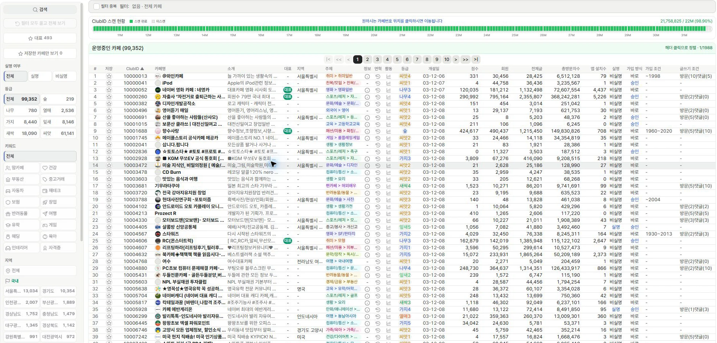Screen dimensions: 717x343
Task: Filter grade by 열매 2,536
Action: (58, 111)
